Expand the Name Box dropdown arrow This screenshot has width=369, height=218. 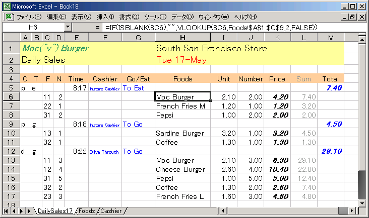[x=68, y=27]
